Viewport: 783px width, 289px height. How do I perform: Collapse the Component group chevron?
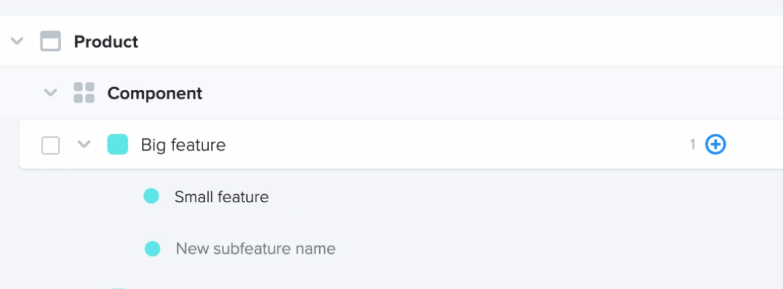[50, 93]
